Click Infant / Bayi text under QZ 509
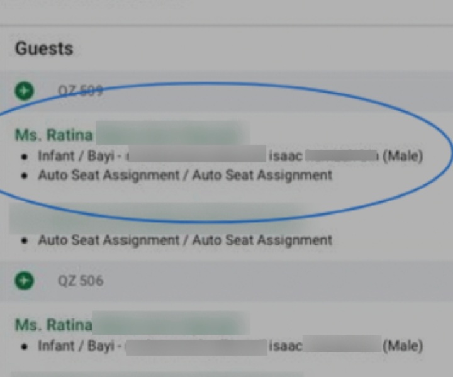Viewport: 453px width, 377px height. coord(75,155)
